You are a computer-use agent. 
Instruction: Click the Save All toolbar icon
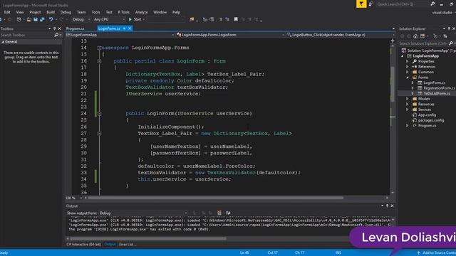tap(42, 19)
